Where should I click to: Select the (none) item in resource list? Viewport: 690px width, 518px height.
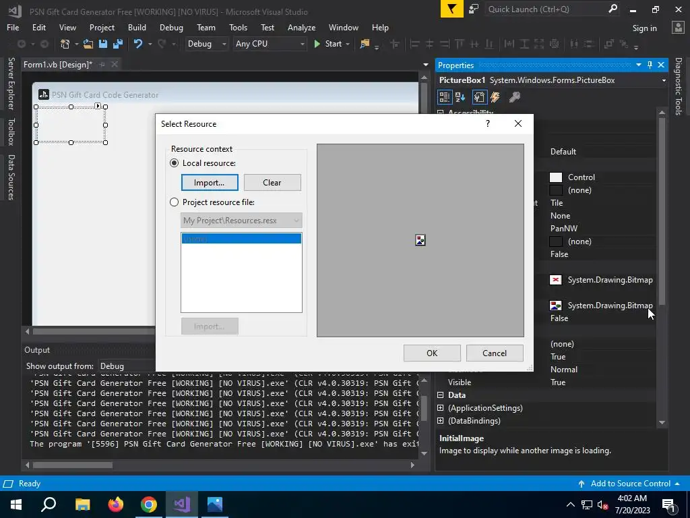[x=241, y=238]
